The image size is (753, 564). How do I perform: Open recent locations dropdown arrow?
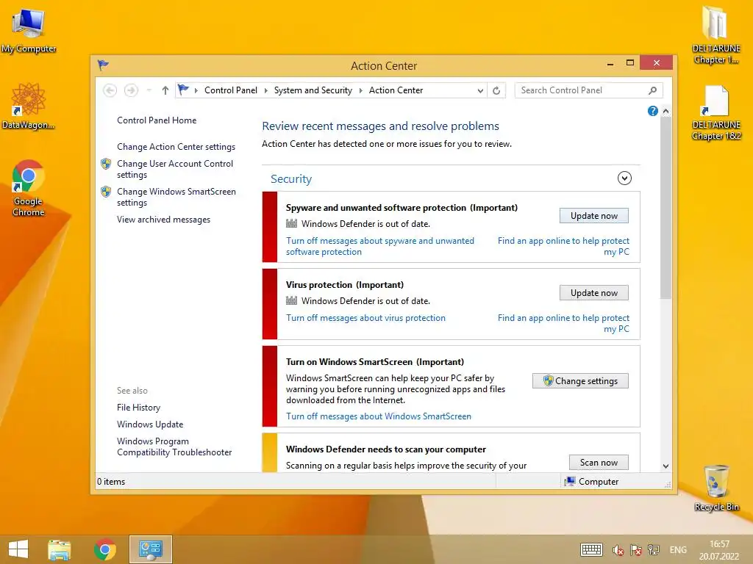coord(149,90)
